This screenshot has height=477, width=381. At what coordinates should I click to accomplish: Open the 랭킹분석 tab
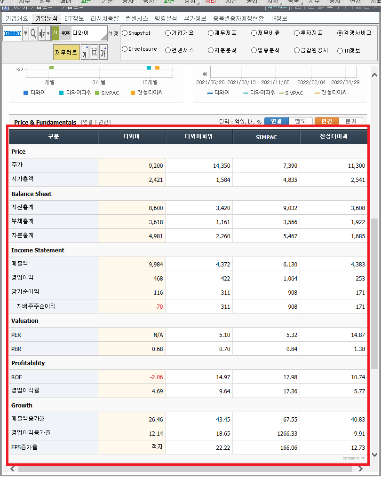click(166, 18)
